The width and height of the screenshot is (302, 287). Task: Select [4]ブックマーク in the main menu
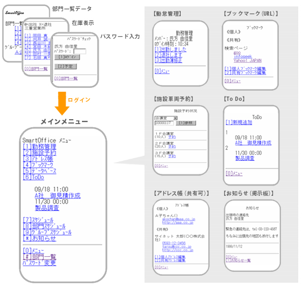[x=38, y=165]
